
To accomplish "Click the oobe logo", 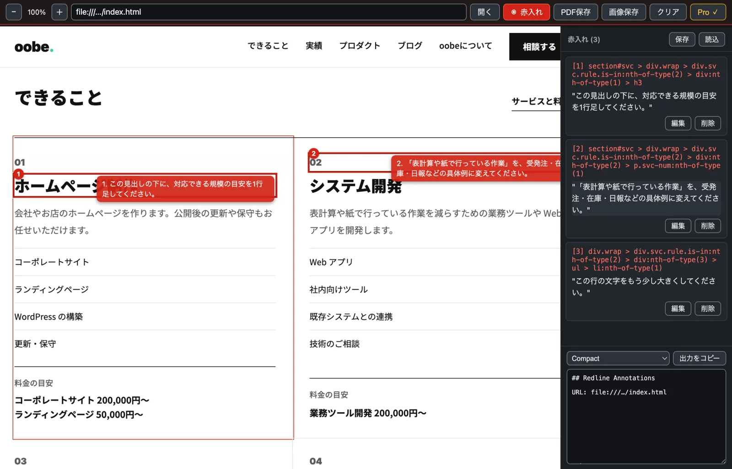I will pos(34,47).
